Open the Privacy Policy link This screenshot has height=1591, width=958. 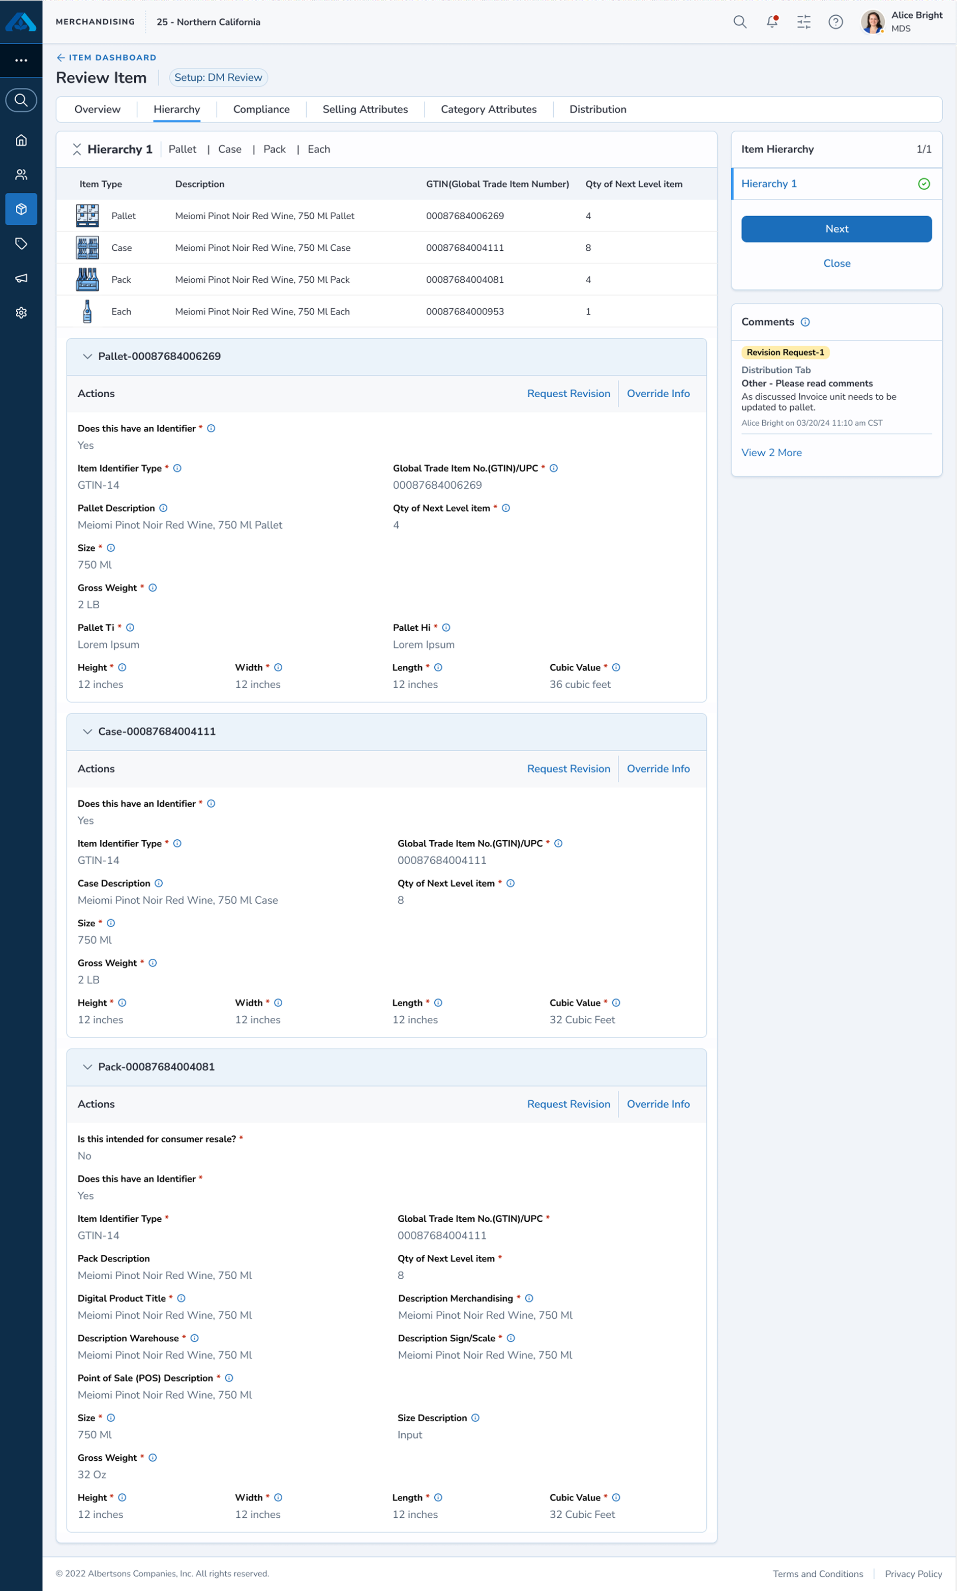(x=913, y=1574)
